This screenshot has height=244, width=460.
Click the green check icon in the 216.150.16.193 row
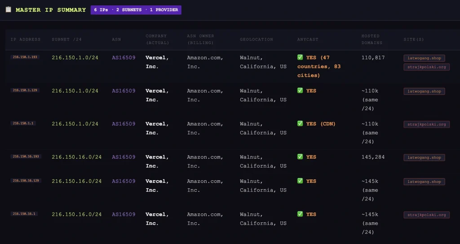pos(300,157)
